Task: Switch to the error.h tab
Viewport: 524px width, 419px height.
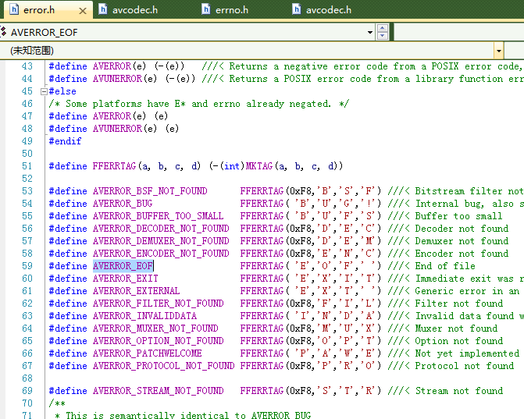Action: pos(39,10)
